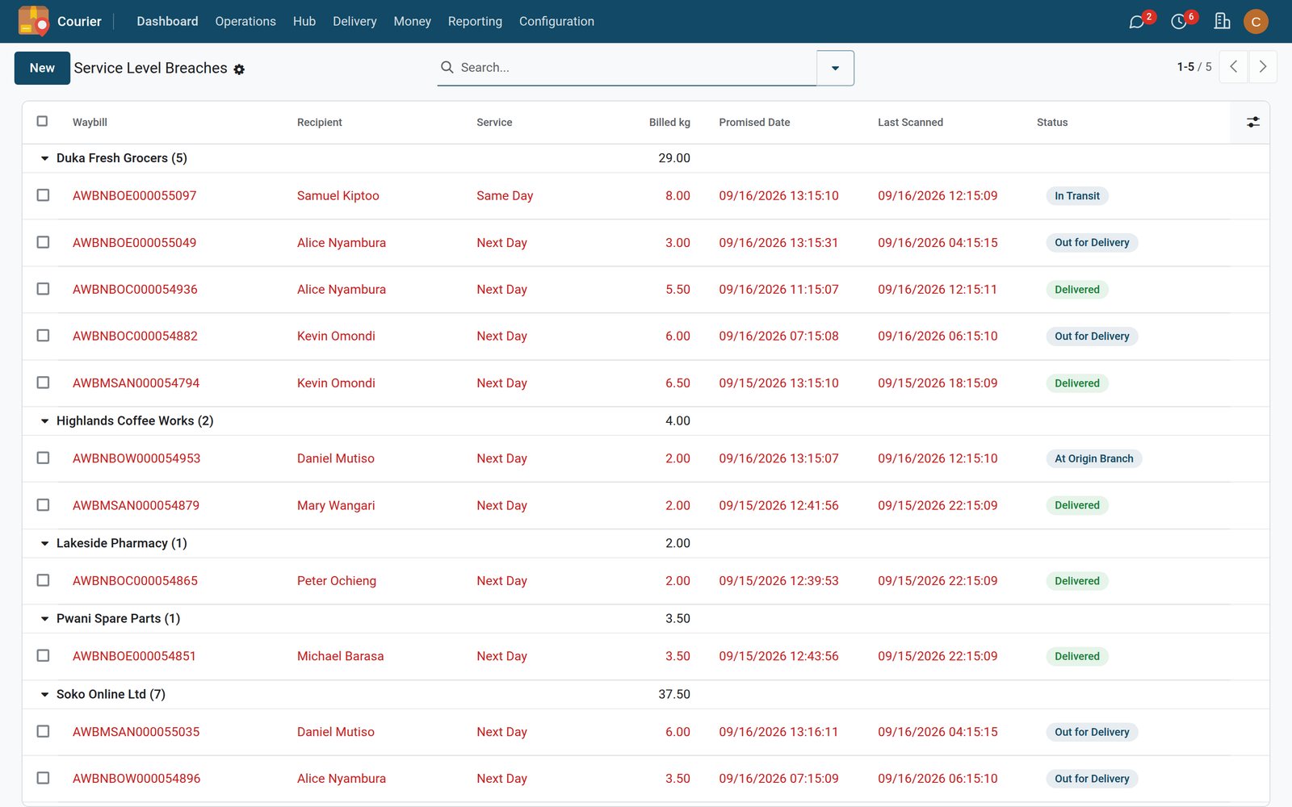Click the 1-5 / 5 pager counter
This screenshot has height=807, width=1292.
pyautogui.click(x=1194, y=67)
